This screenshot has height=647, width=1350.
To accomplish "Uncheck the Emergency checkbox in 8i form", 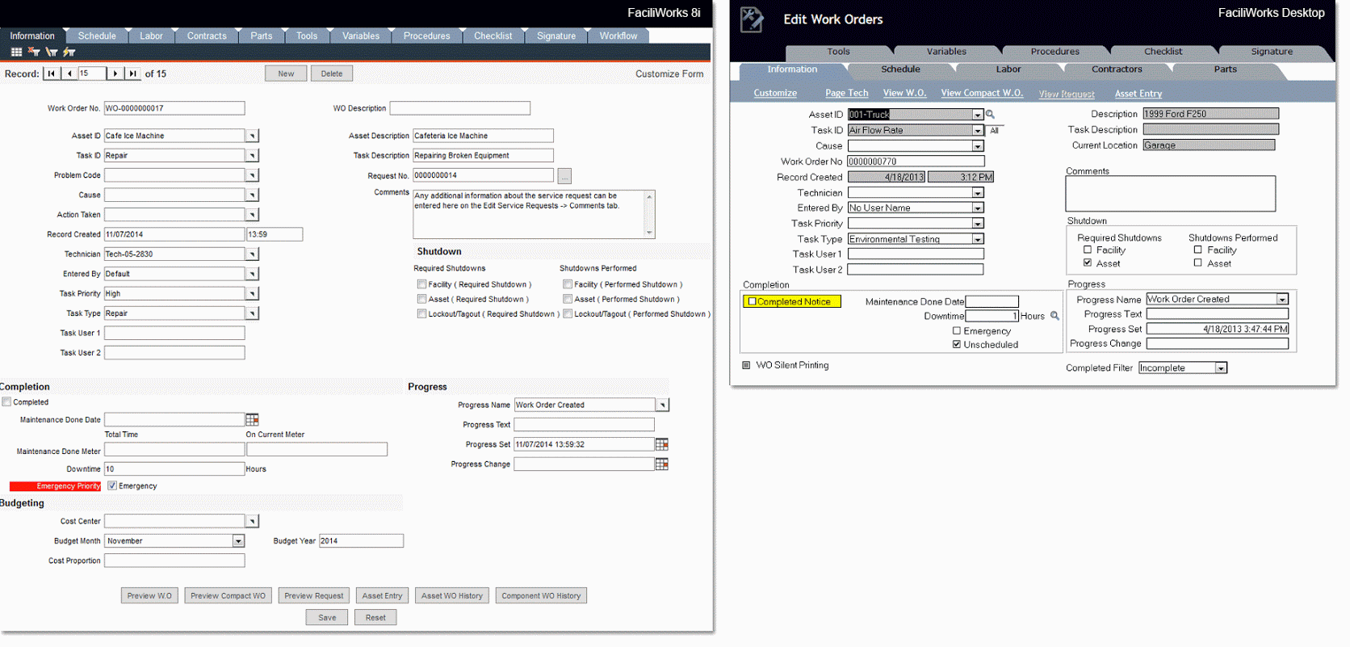I will coord(112,485).
